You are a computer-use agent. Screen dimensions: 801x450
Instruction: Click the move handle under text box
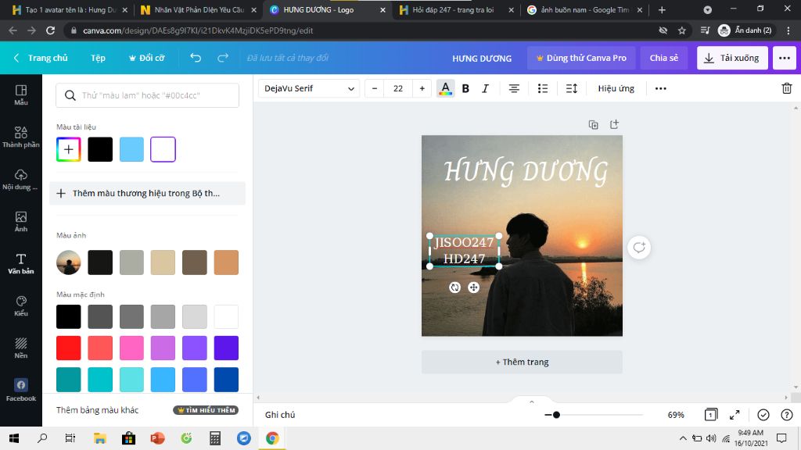473,287
